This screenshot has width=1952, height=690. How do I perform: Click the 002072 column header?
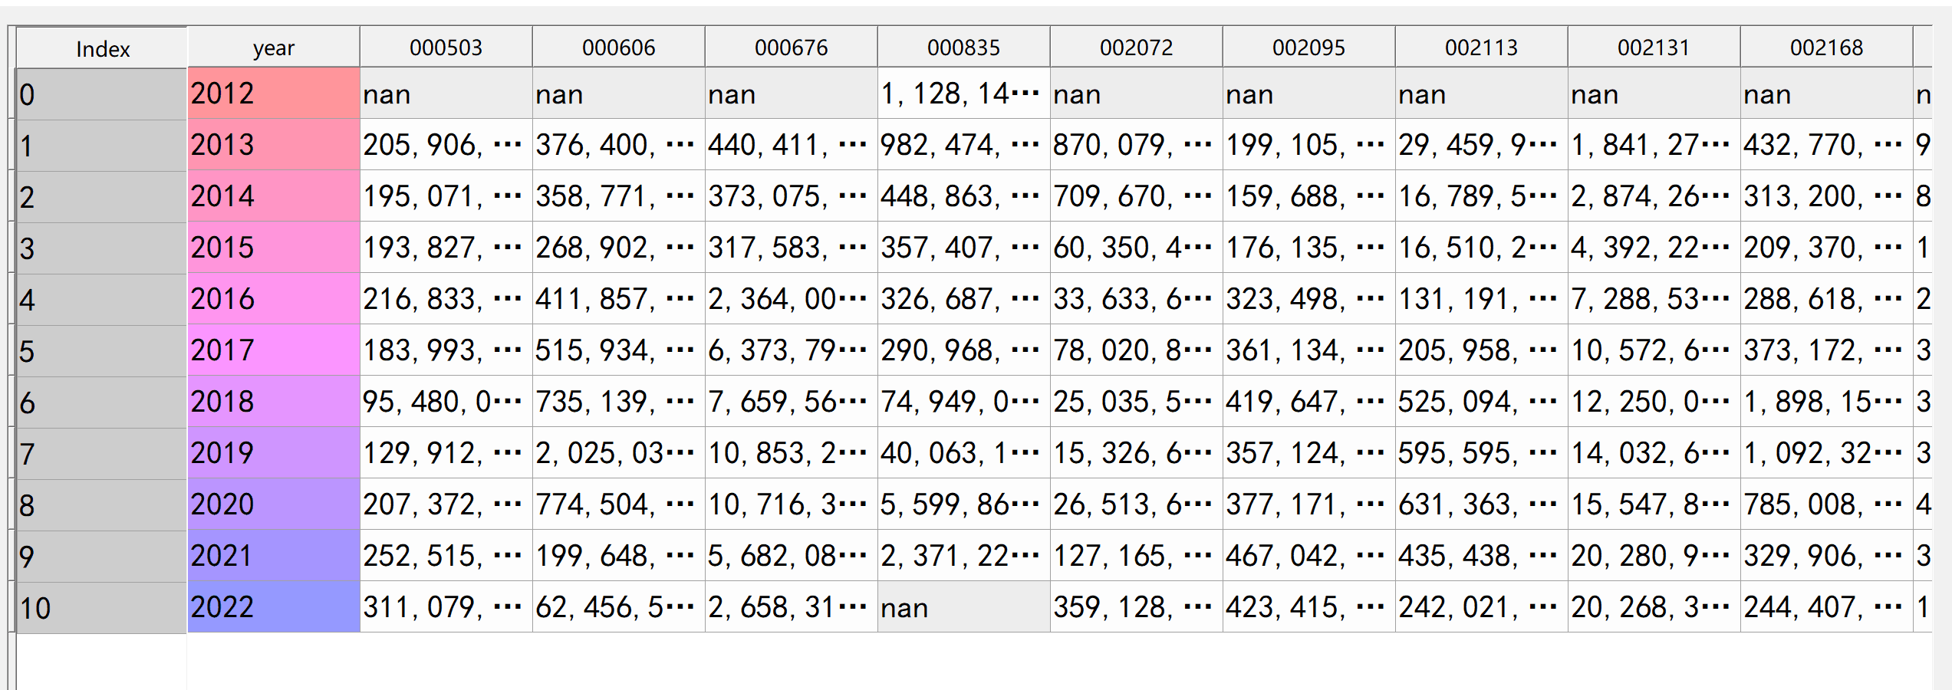pos(1137,48)
